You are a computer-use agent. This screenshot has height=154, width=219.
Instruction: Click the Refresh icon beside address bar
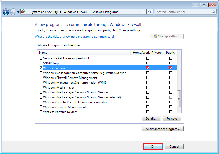150,12
